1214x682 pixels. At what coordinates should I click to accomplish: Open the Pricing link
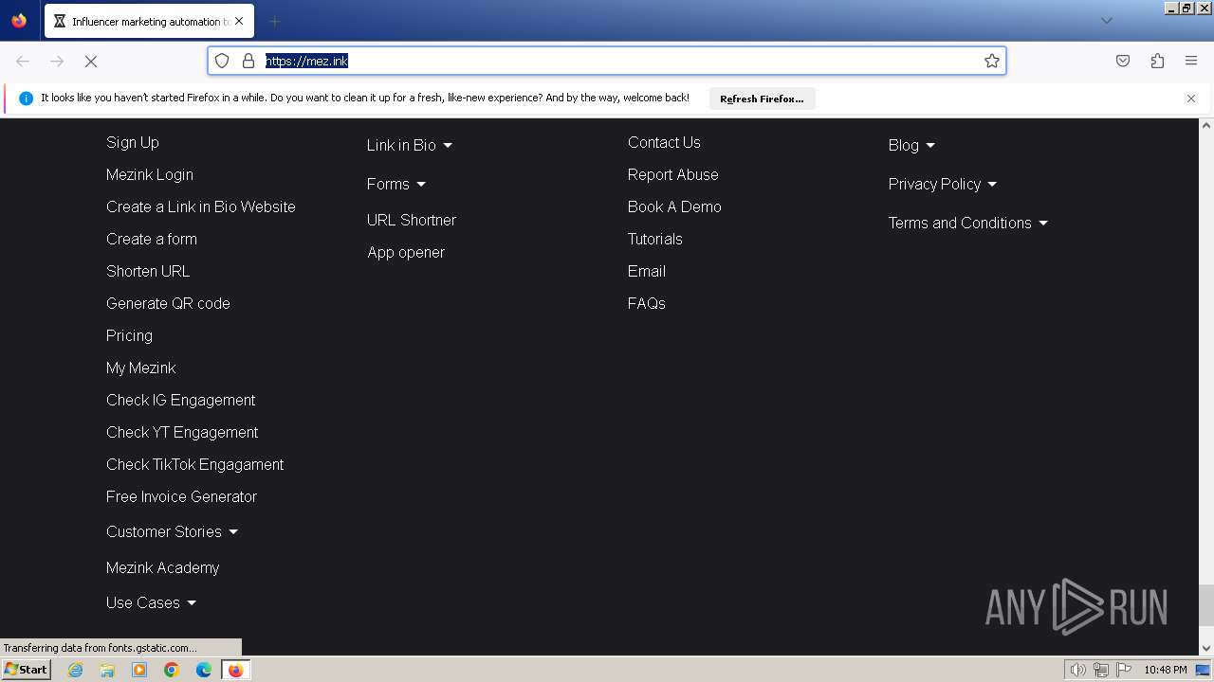pos(129,335)
